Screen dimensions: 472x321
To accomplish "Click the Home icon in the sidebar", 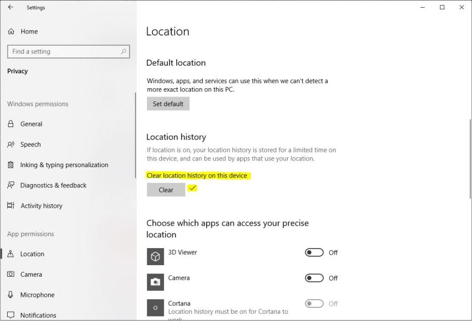I will (x=11, y=31).
